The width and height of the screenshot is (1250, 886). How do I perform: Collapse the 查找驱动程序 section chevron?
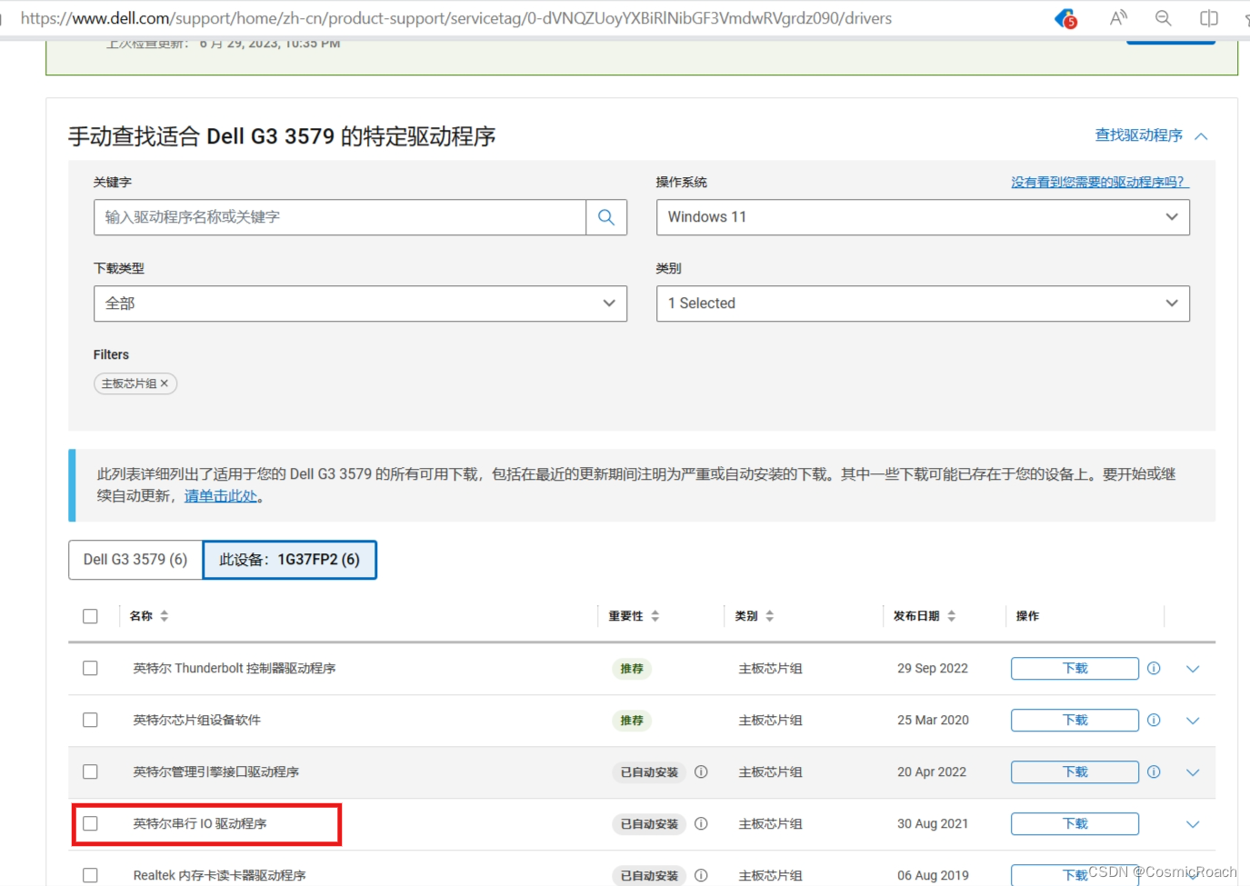coord(1201,136)
